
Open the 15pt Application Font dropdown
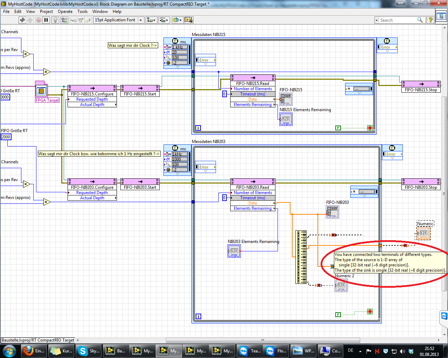point(119,20)
